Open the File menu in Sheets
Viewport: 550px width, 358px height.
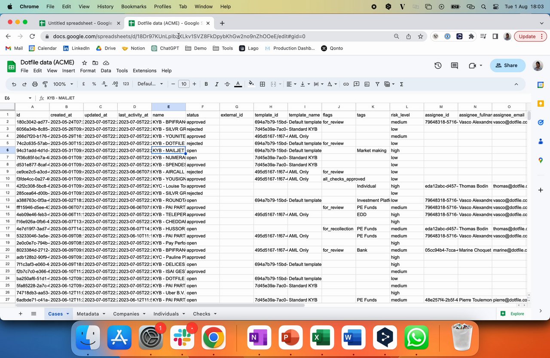[24, 71]
